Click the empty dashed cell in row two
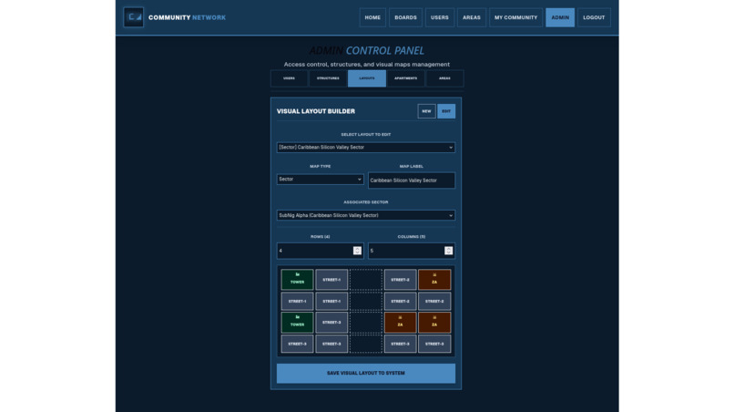Image resolution: width=734 pixels, height=412 pixels. point(366,301)
